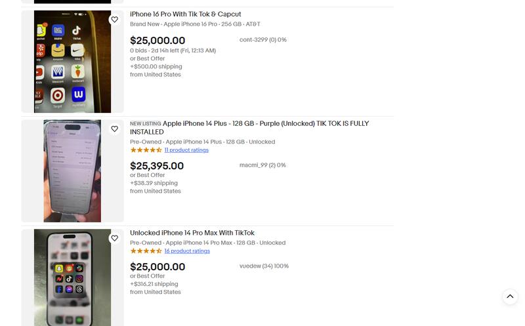Open "iPhone 16 Pro With Tik Tok & Capcut" listing
The width and height of the screenshot is (525, 326).
tap(185, 14)
